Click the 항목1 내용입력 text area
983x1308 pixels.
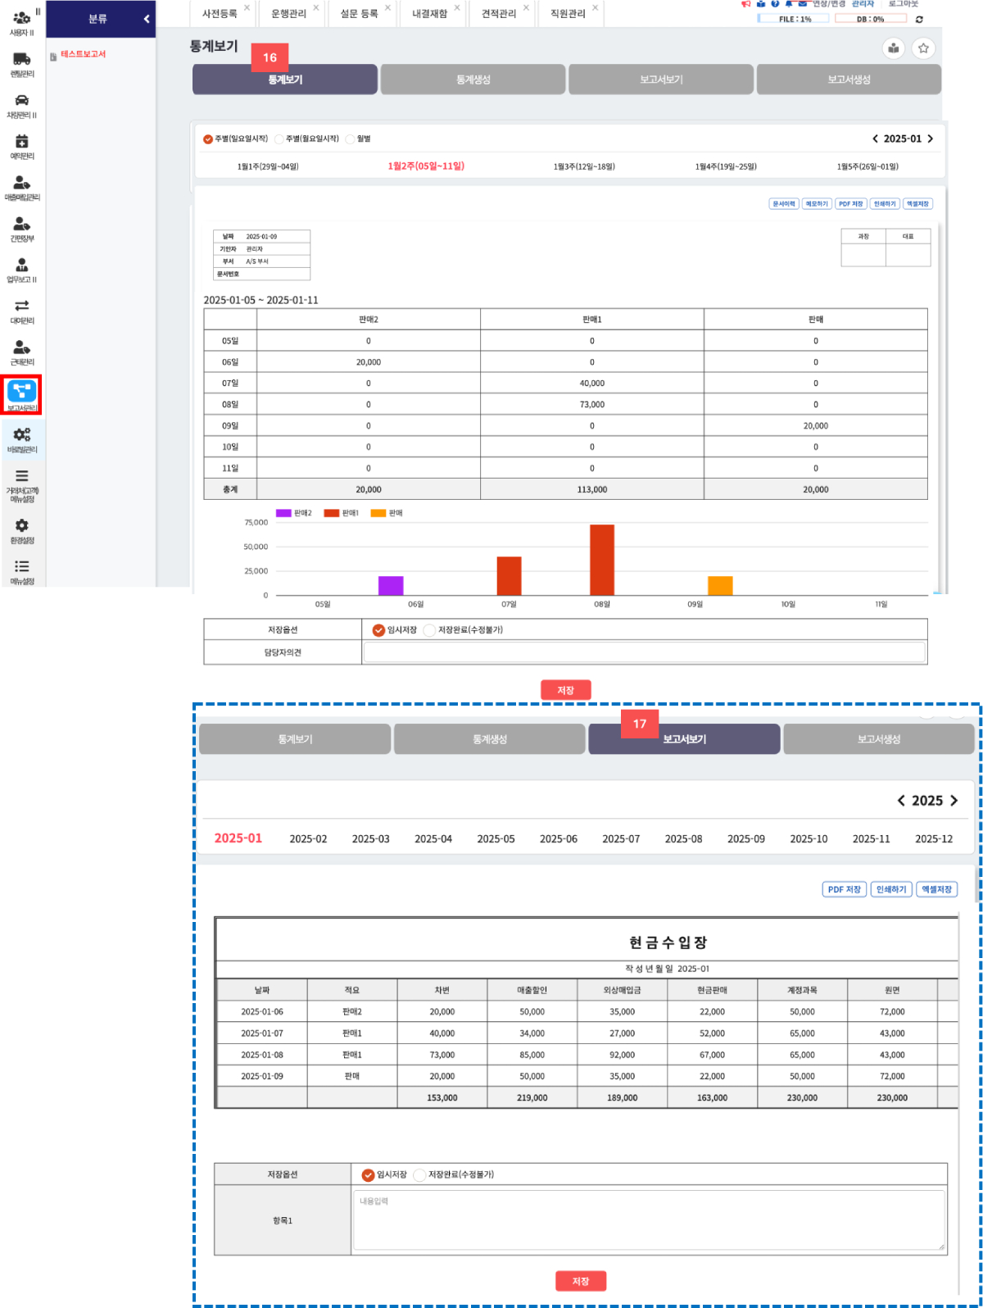(x=648, y=1221)
